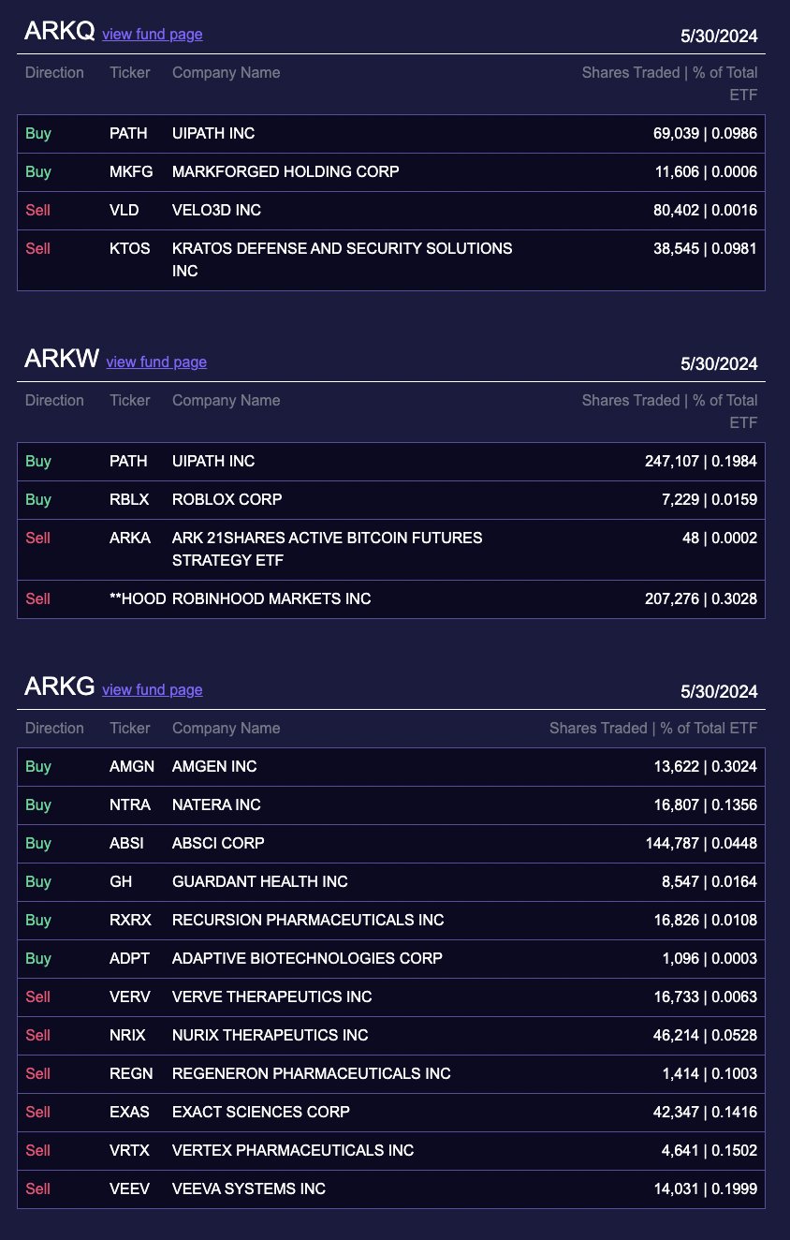Select the RXRX Recursion Pharmaceuticals row

pos(391,921)
